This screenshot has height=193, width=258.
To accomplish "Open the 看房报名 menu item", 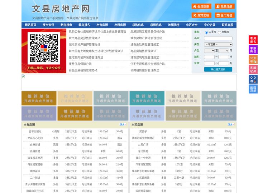I will point(84,25).
